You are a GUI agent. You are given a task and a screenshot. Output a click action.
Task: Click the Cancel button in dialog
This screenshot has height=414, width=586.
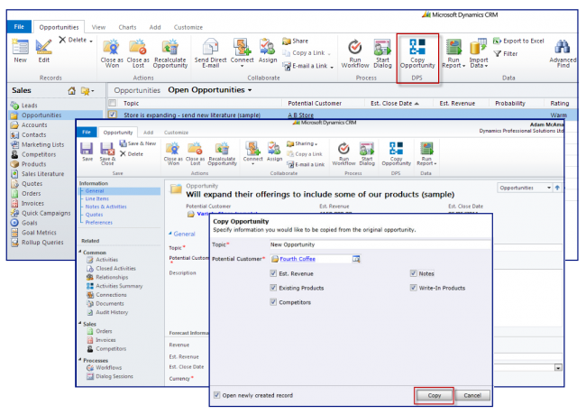pyautogui.click(x=472, y=395)
